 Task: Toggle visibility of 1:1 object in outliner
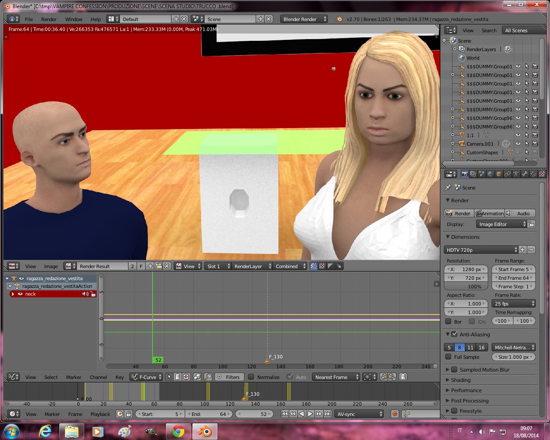(x=518, y=135)
